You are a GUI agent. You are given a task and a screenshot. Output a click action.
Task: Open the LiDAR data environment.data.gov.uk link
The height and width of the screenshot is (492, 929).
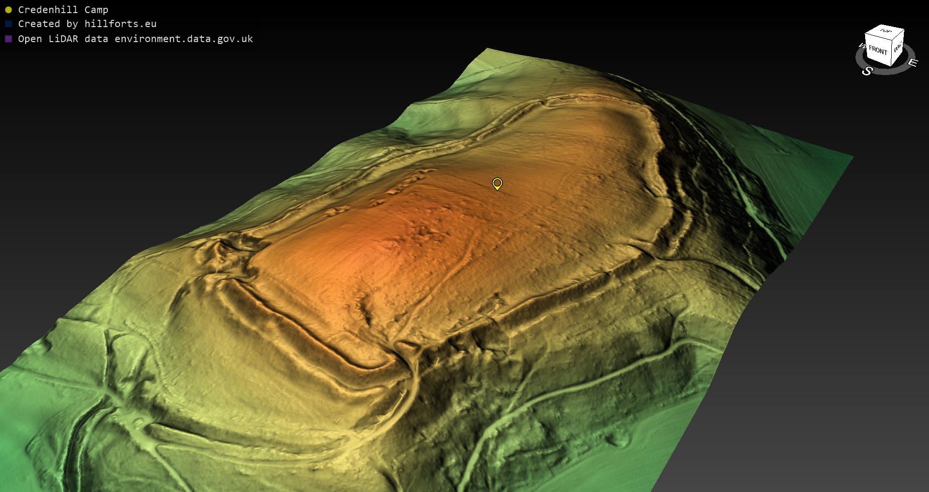[135, 39]
